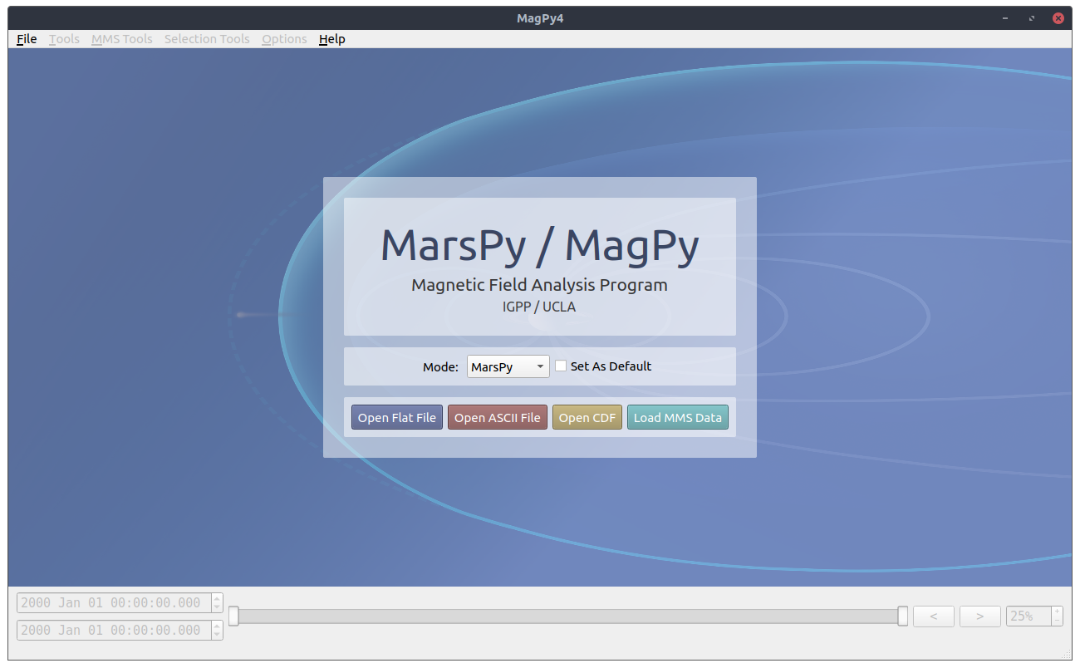Click the shift right '>' button
This screenshot has width=1080, height=668.
[980, 616]
